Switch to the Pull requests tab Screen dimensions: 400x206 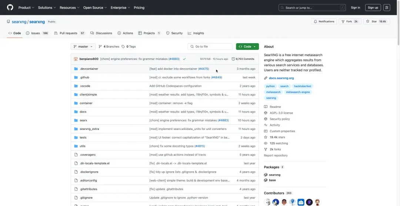point(70,33)
